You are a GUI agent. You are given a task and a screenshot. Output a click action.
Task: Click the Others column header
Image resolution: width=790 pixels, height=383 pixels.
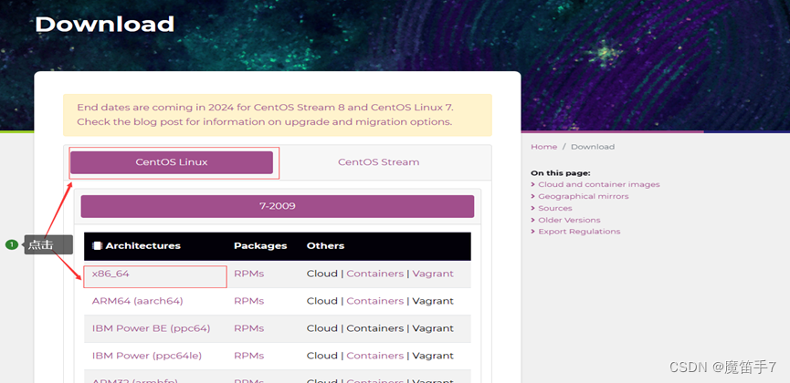(325, 245)
